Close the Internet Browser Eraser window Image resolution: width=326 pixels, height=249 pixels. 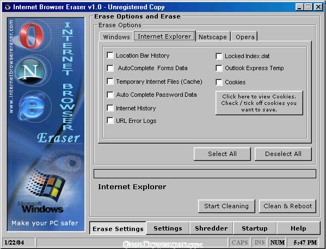click(x=318, y=7)
